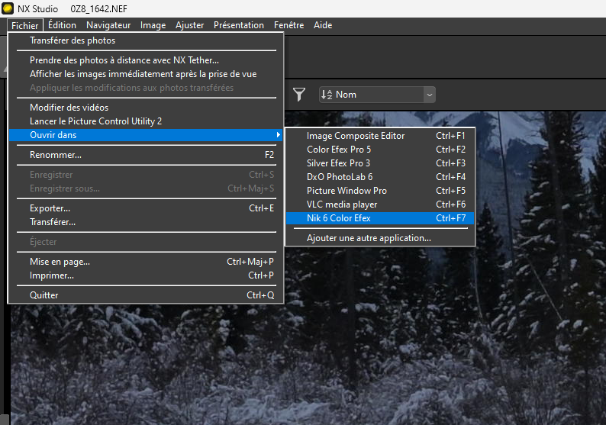Choose Exporter from the Fichier menu

click(50, 208)
